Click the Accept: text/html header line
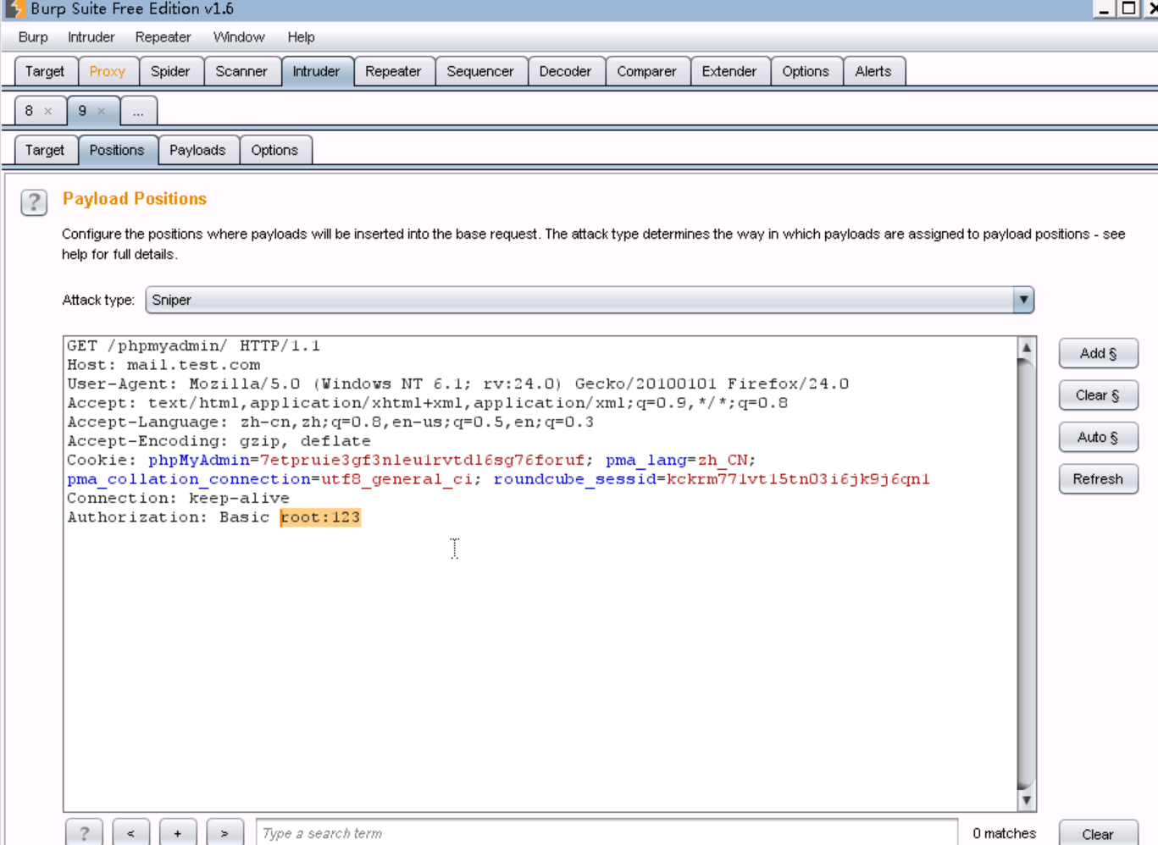1158x845 pixels. (428, 403)
